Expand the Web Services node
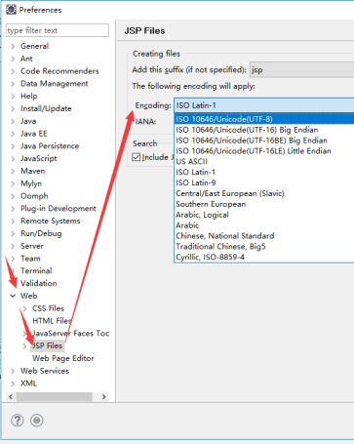This screenshot has width=354, height=444. tap(13, 371)
